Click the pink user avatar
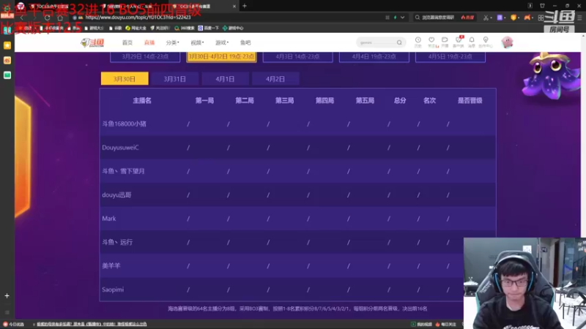 pyautogui.click(x=507, y=42)
